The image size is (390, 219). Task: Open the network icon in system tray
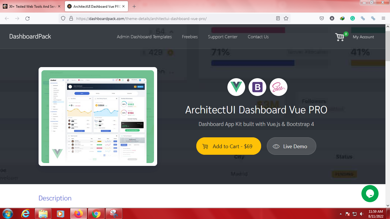coord(355,214)
